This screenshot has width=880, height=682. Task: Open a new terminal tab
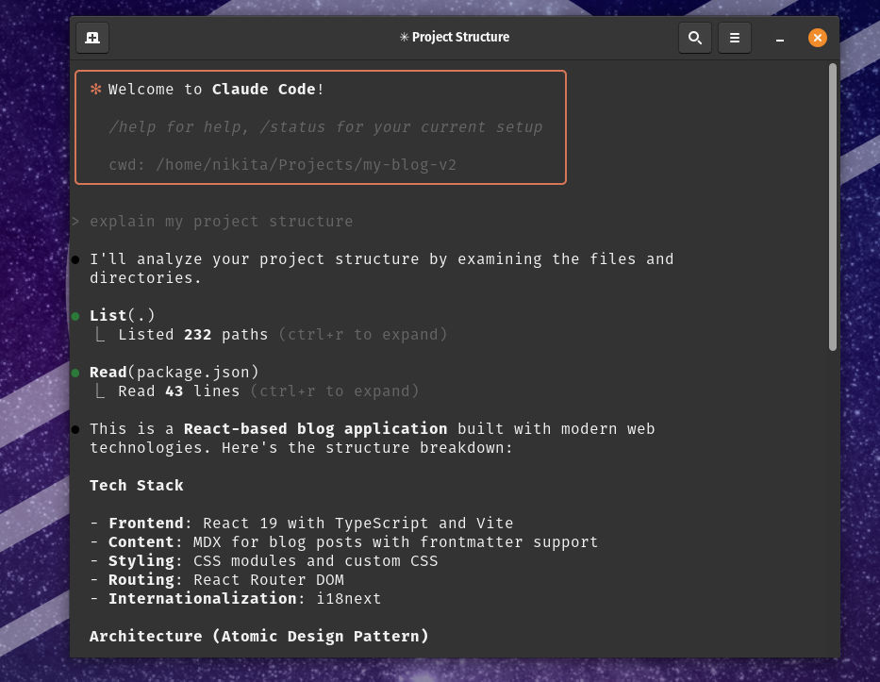92,38
